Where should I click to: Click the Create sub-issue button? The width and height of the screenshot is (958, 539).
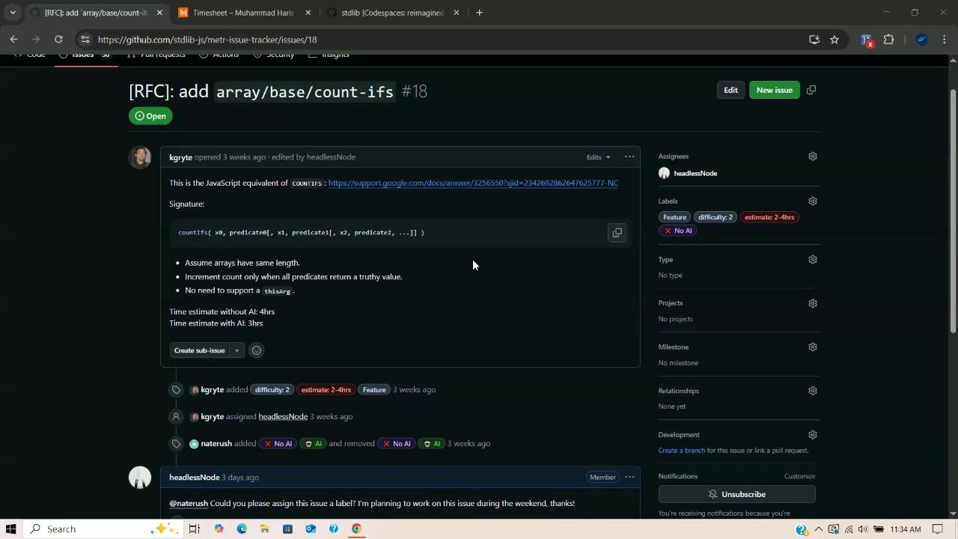(x=199, y=350)
